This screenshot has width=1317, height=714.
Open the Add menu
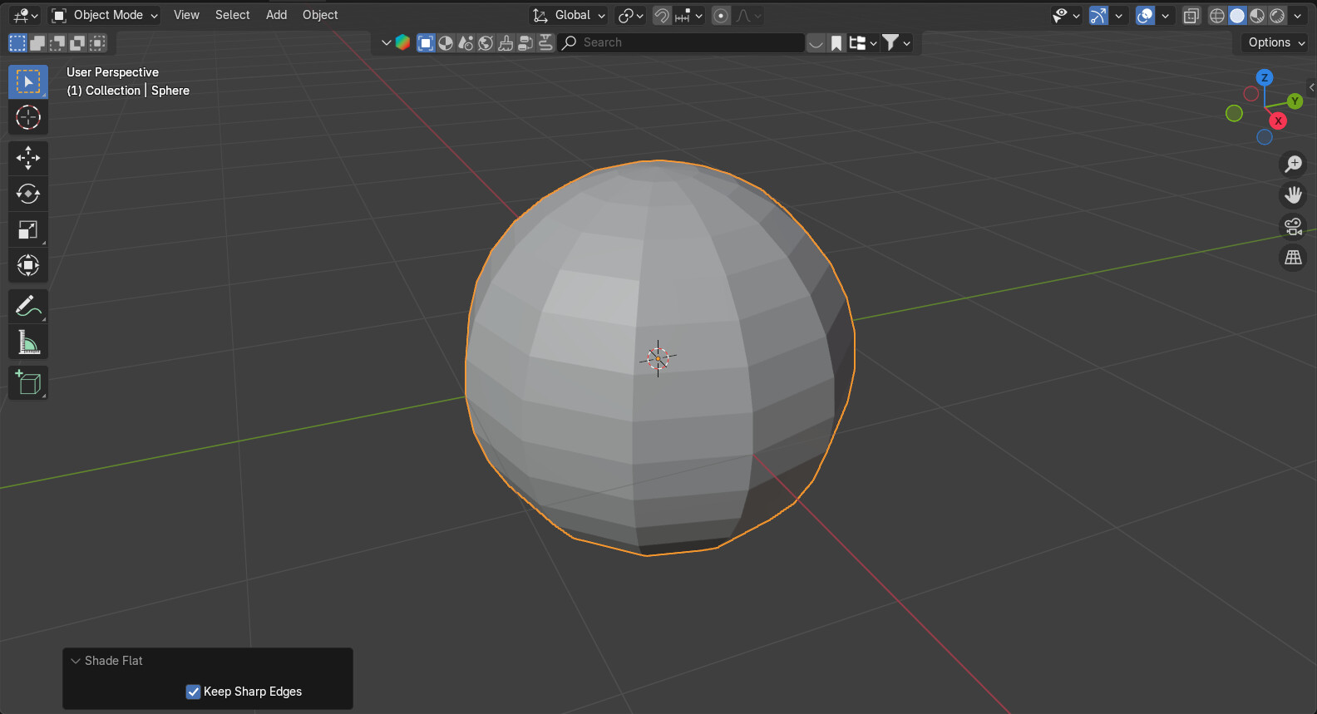276,15
